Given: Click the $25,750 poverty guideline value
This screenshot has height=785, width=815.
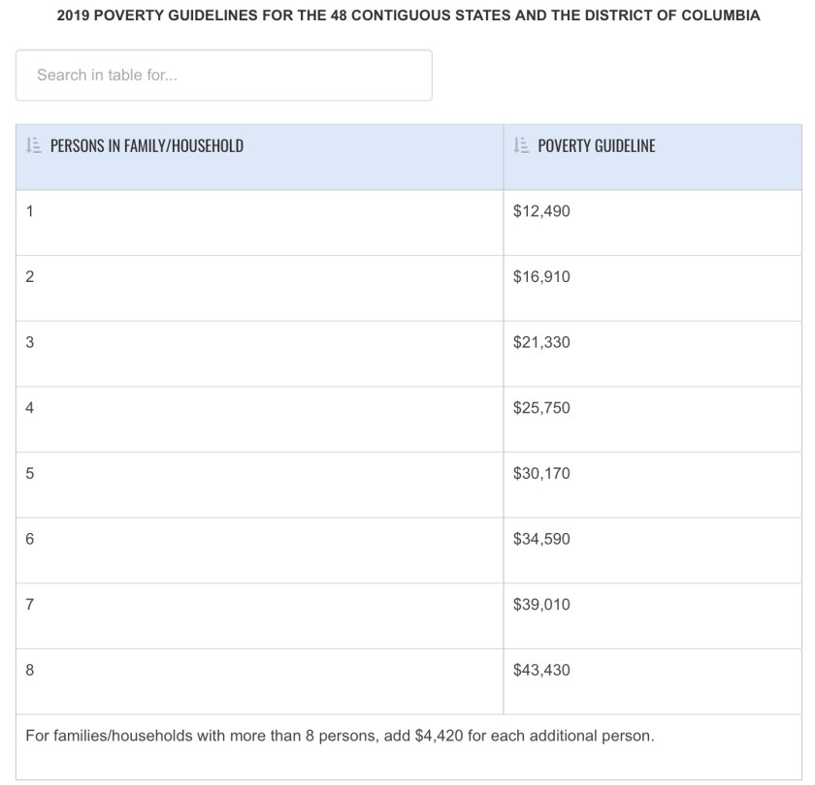Looking at the screenshot, I should coord(541,408).
